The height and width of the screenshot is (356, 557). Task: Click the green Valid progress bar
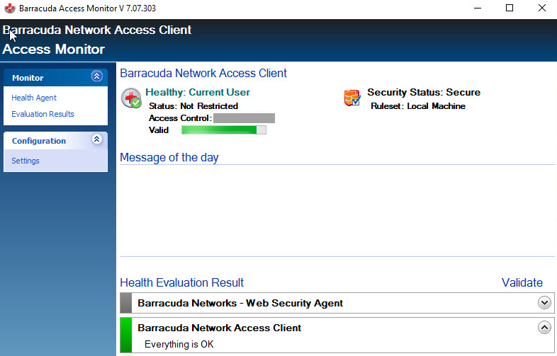(224, 130)
